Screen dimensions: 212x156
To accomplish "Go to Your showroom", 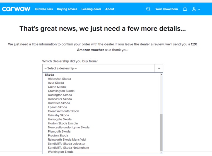I will pyautogui.click(x=167, y=9).
